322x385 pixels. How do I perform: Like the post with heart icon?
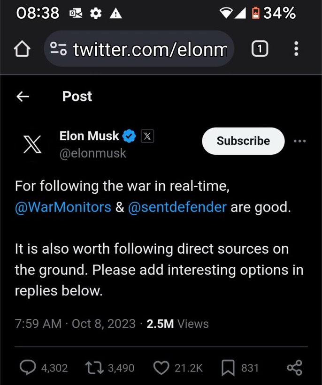click(x=161, y=368)
